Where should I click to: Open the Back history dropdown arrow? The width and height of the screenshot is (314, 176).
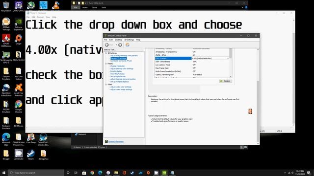pos(116,45)
